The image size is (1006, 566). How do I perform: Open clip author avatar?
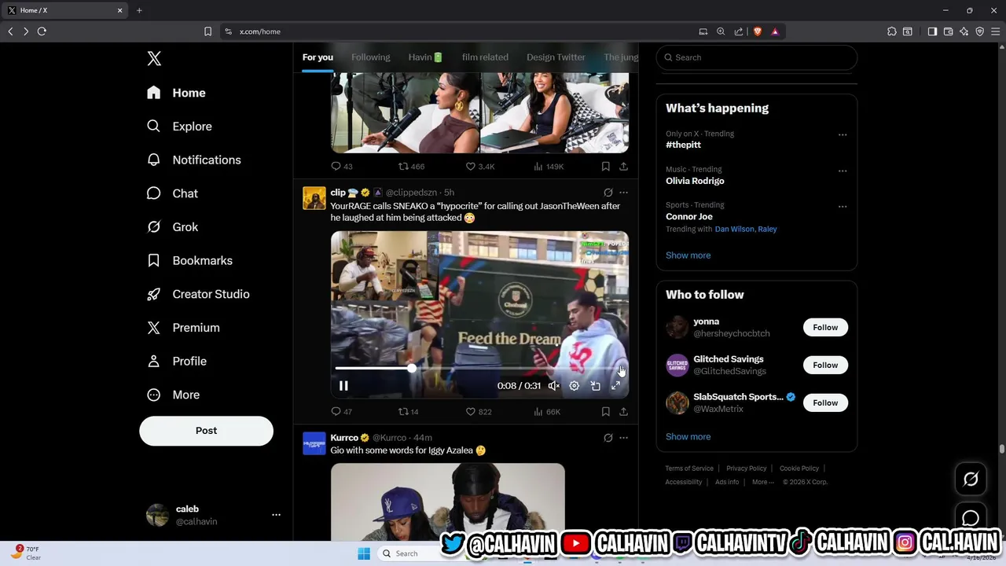(x=314, y=198)
